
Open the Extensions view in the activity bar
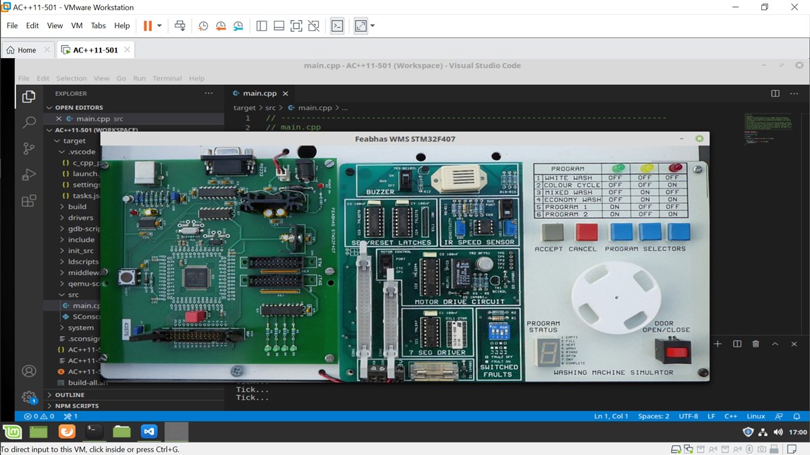click(28, 200)
